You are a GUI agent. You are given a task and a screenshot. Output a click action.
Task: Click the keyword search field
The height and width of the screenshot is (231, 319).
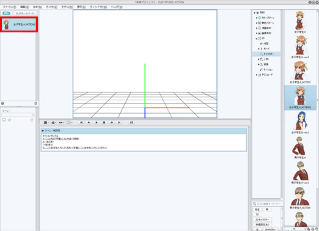coord(268,204)
